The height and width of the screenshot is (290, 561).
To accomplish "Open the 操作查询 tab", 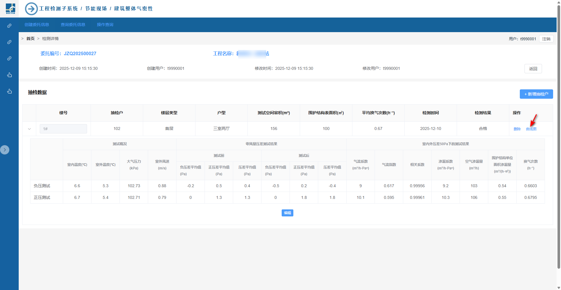I will (105, 25).
